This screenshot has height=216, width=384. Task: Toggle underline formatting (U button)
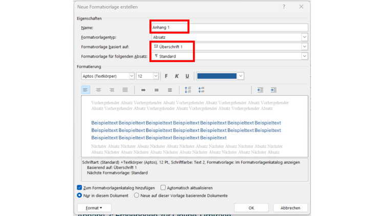(187, 76)
